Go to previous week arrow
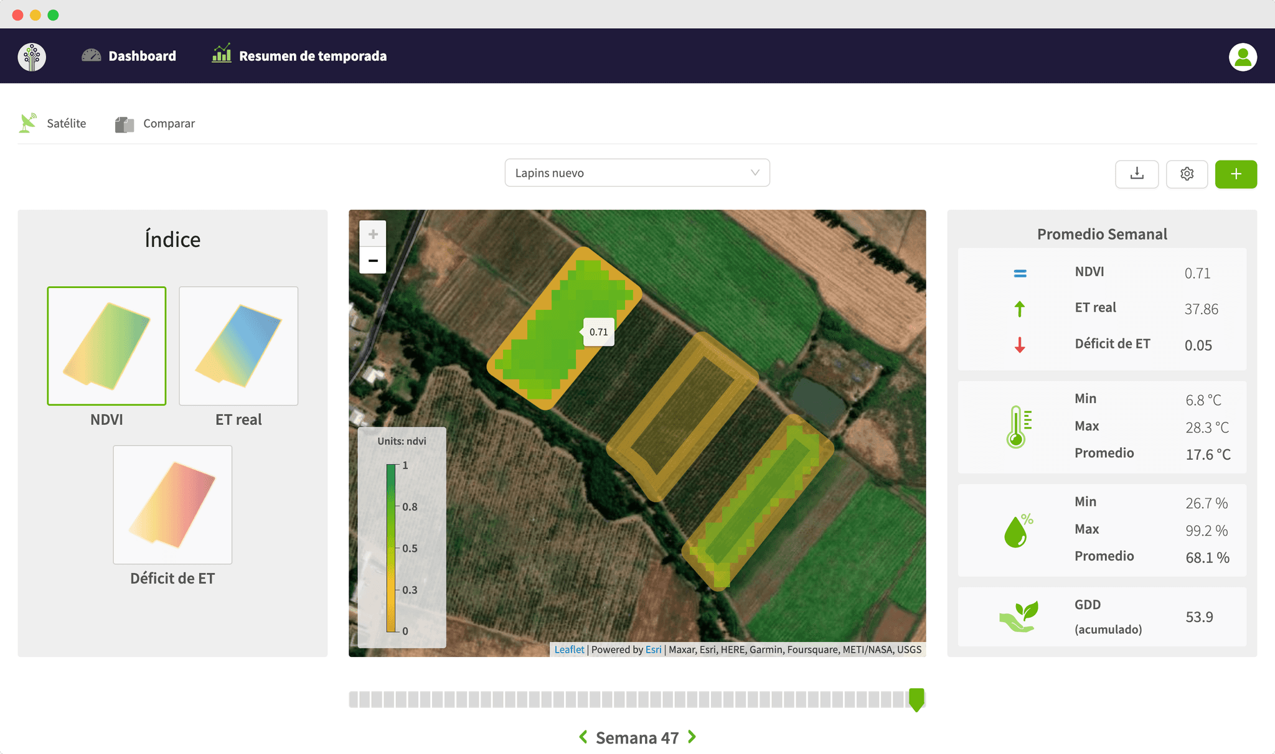 pos(583,737)
